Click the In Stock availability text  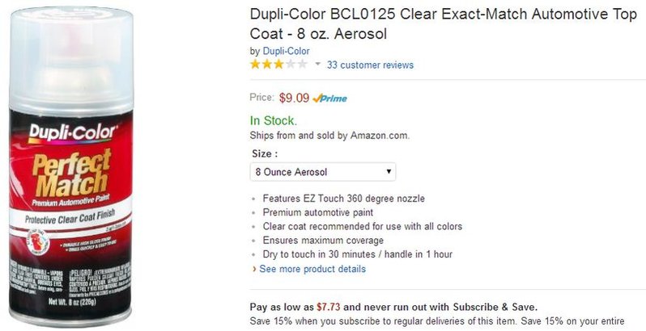pyautogui.click(x=273, y=121)
